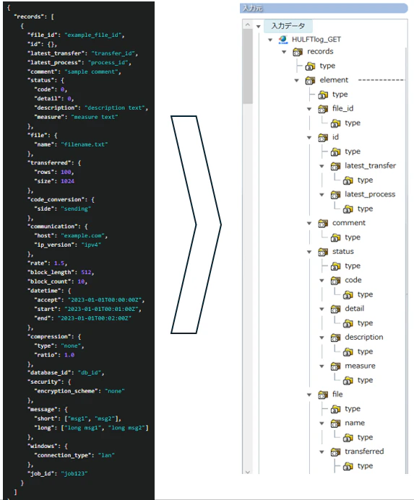Click the 入力元 panel header
The height and width of the screenshot is (500, 414).
click(324, 8)
